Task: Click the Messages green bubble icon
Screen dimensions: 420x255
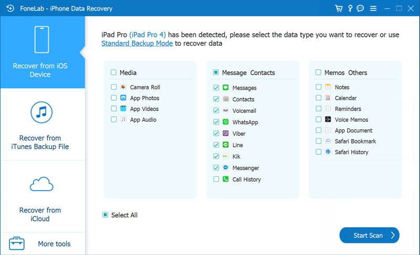Action: (x=226, y=87)
